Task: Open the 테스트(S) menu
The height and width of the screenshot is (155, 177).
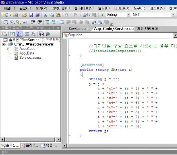Action: 157,8
